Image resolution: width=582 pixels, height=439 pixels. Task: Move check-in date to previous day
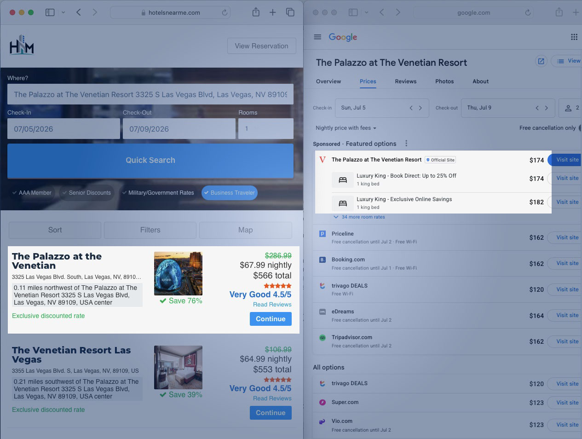pyautogui.click(x=411, y=108)
